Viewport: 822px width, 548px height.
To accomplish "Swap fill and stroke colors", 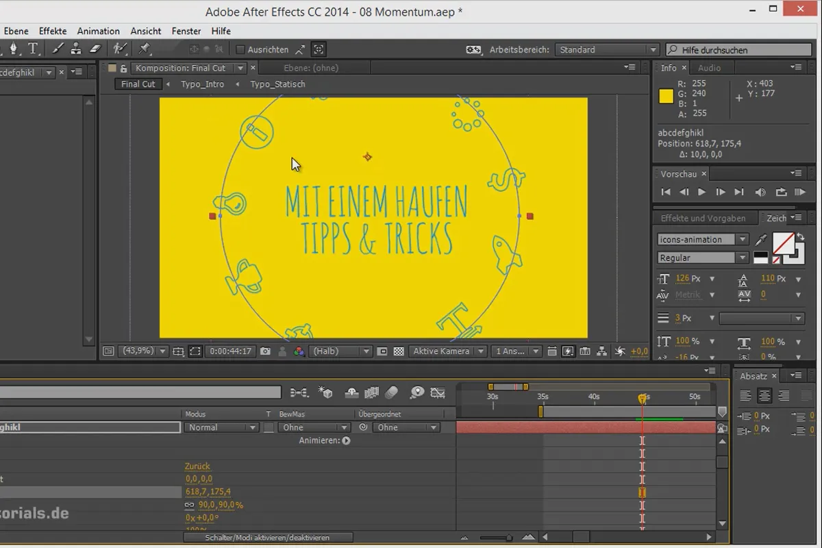I will click(800, 236).
